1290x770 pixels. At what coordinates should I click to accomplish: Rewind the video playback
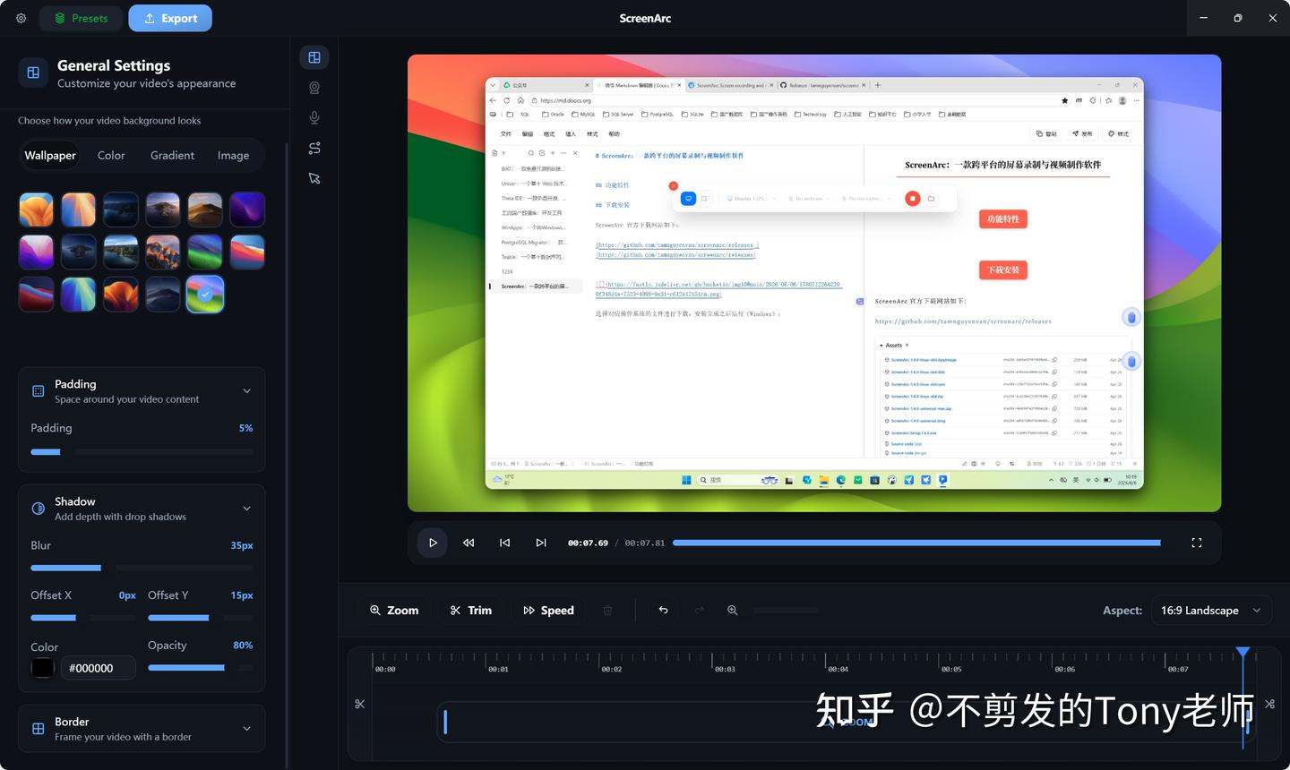[x=469, y=543]
